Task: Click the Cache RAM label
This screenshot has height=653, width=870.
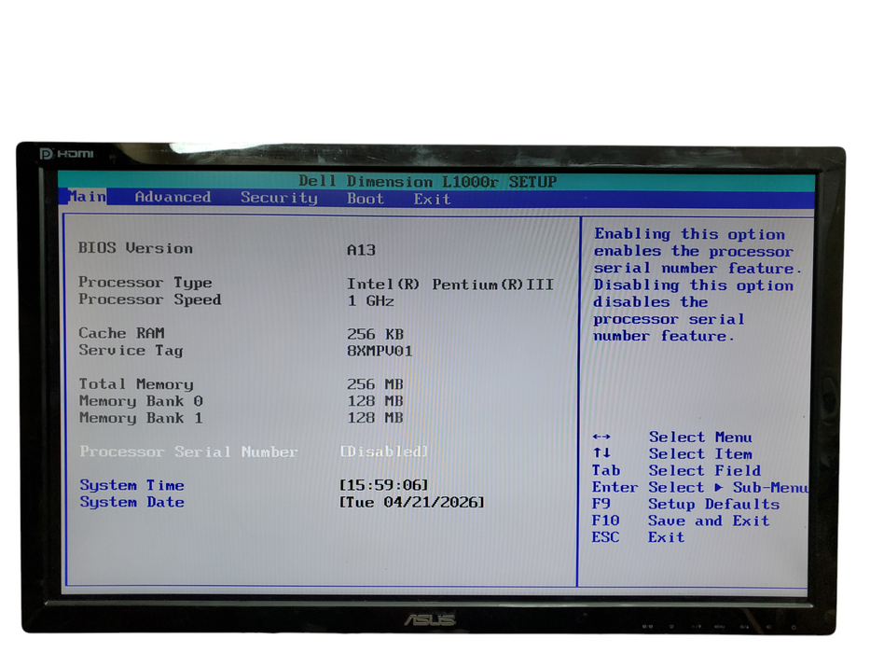Action: [x=121, y=333]
